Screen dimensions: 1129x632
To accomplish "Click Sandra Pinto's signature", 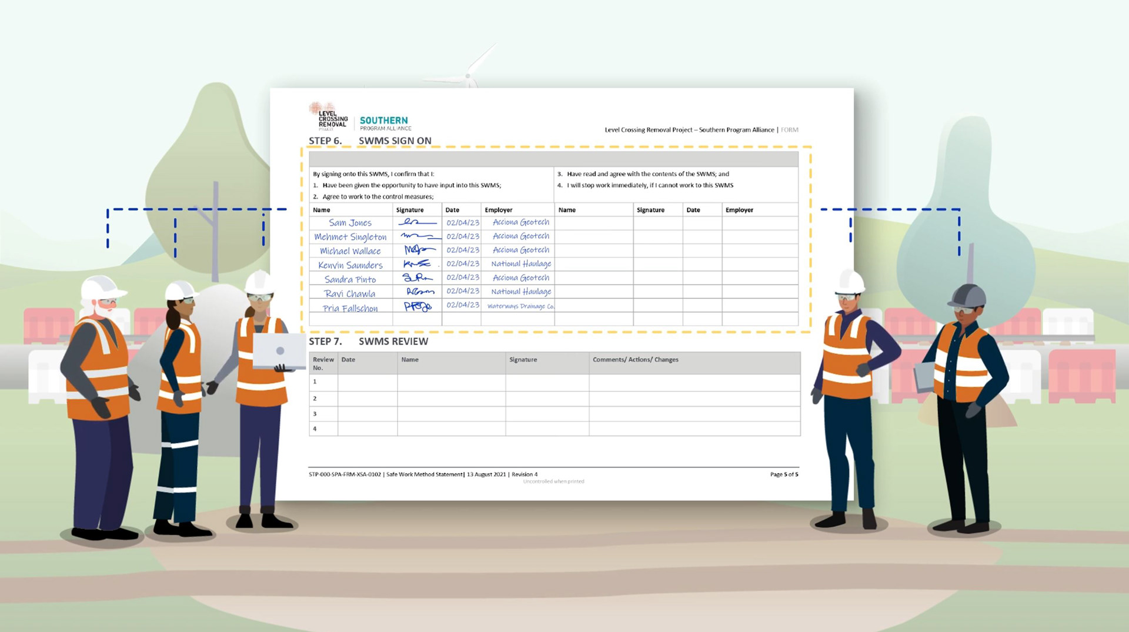I will pos(417,278).
